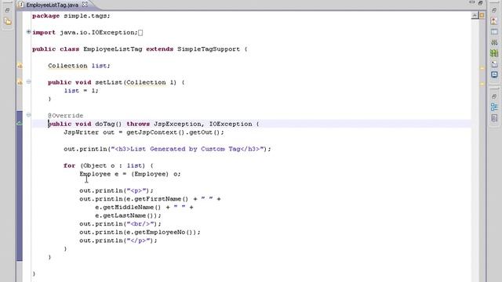The image size is (502, 282).
Task: Collapse the setList method fold
Action: pyautogui.click(x=28, y=81)
